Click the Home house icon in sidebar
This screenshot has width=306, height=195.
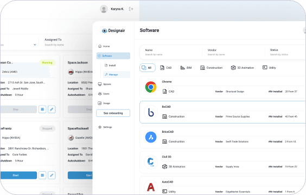(100, 46)
